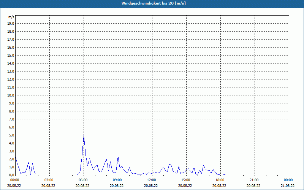
Task: Select the "06:00" x-axis time label
Action: tap(84, 180)
